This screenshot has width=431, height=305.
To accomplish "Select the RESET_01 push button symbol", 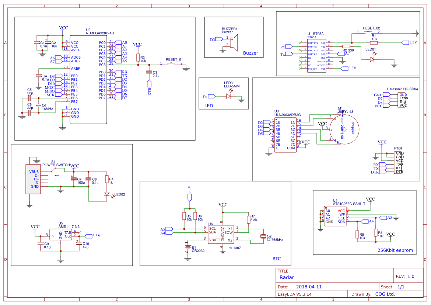I will pyautogui.click(x=171, y=65).
